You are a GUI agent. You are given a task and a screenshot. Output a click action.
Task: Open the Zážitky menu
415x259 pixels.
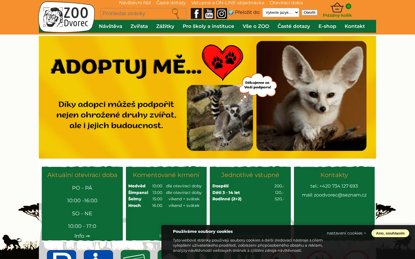pos(165,26)
